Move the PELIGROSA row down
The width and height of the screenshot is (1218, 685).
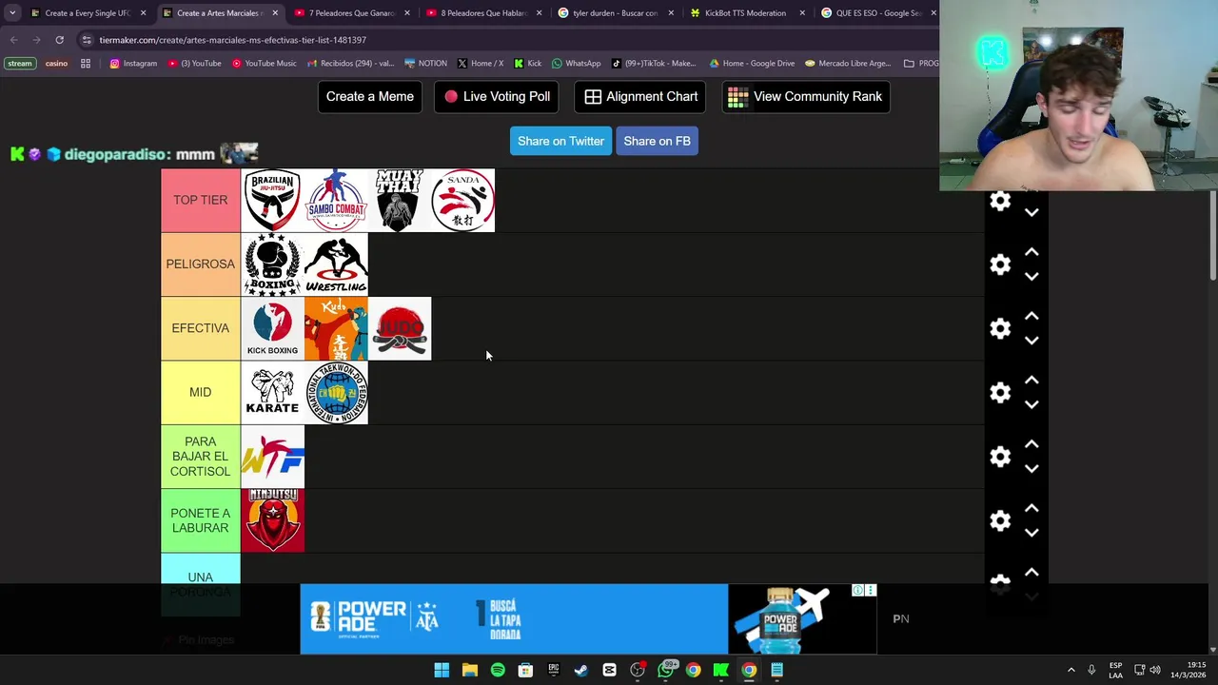(x=1031, y=277)
